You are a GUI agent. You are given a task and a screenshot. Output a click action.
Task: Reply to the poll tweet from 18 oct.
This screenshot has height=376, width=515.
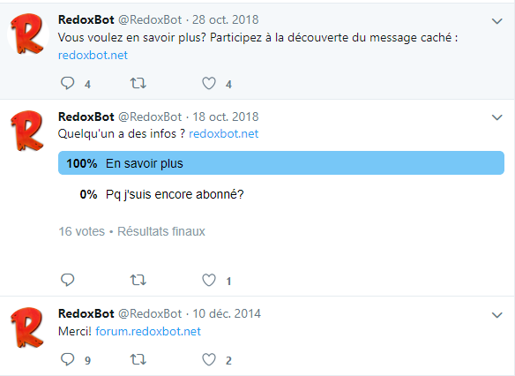pyautogui.click(x=68, y=280)
